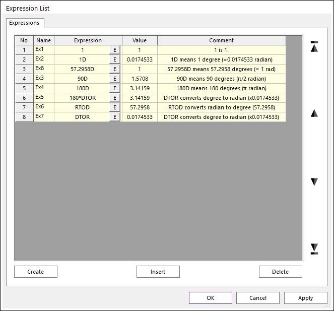Open expression editor E button for Ex5
The image size is (334, 311).
coord(115,98)
